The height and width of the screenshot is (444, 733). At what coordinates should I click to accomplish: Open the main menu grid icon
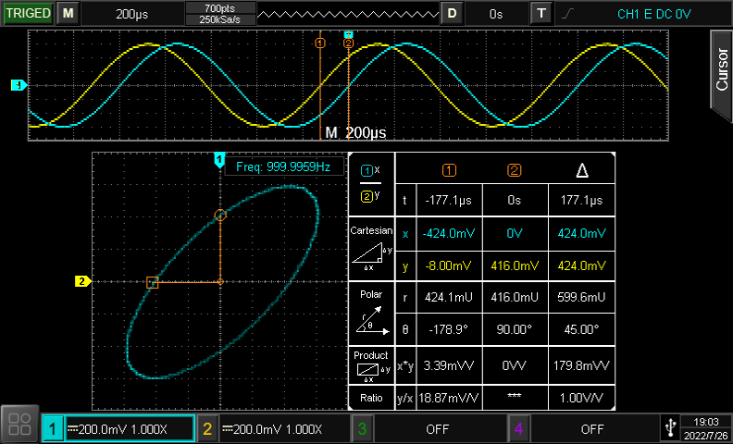pyautogui.click(x=19, y=425)
